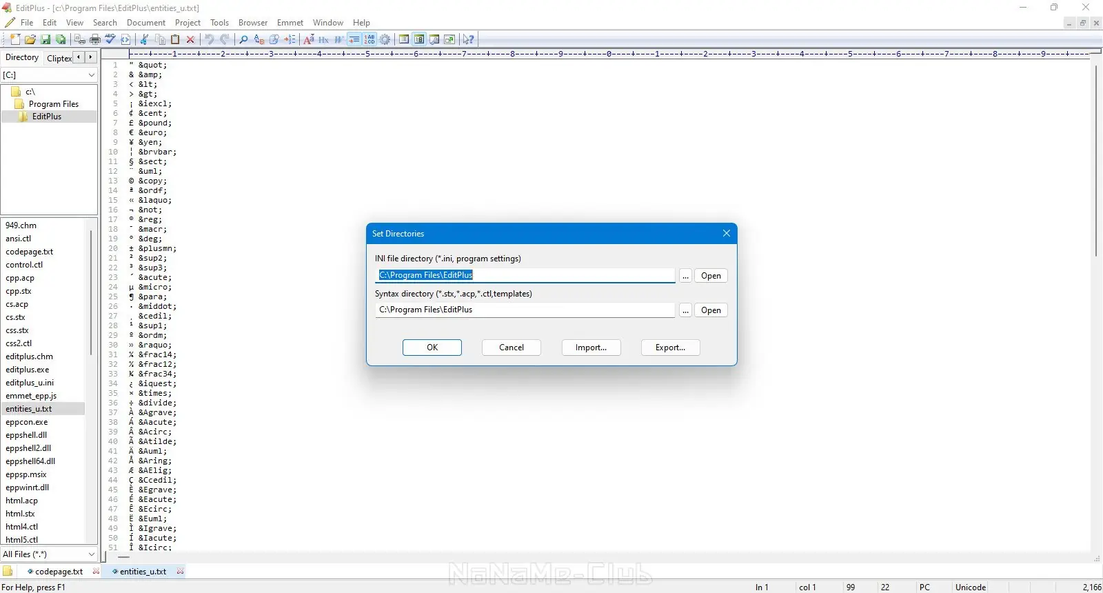Select the EditPlus folder in tree
Viewport: 1103px width, 593px height.
pyautogui.click(x=47, y=117)
